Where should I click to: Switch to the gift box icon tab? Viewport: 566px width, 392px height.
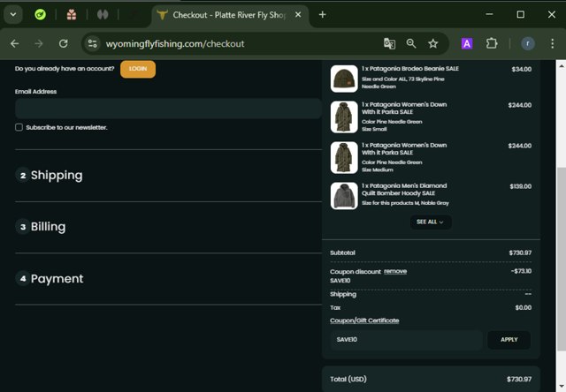pyautogui.click(x=72, y=15)
